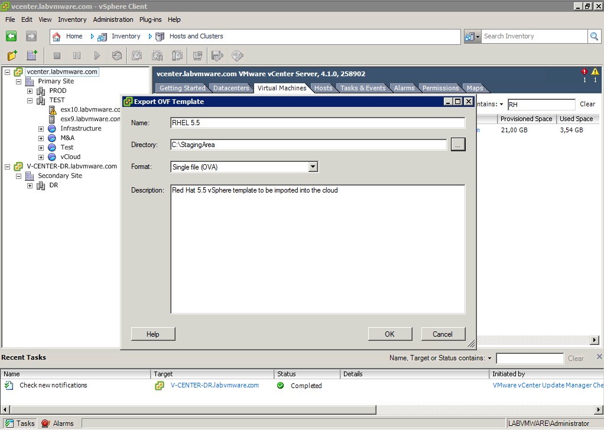
Task: Click the Directory field C:\StagingArea
Action: click(x=308, y=145)
